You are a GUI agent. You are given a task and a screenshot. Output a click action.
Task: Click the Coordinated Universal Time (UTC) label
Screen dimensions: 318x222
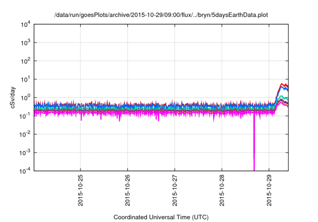[x=161, y=218]
